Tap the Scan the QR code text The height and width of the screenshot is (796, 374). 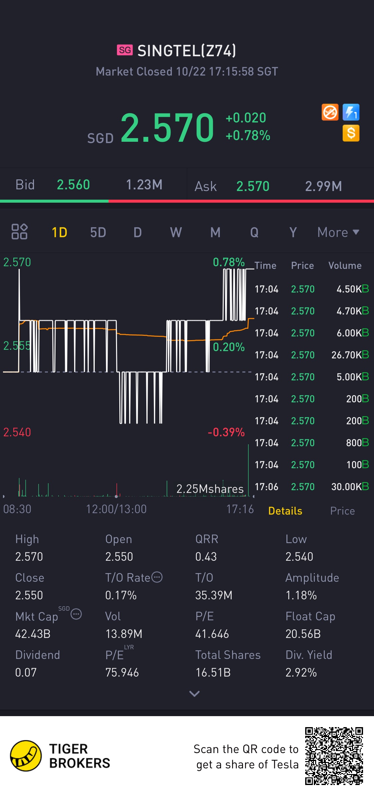tap(246, 756)
